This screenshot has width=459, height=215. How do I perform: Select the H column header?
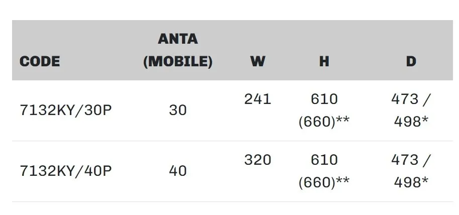point(324,62)
